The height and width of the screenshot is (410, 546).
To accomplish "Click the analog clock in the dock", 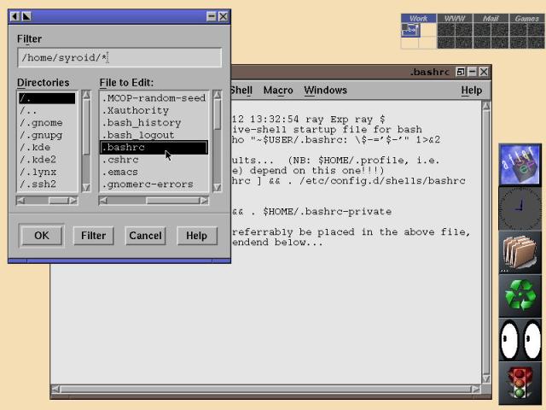I will [x=520, y=208].
